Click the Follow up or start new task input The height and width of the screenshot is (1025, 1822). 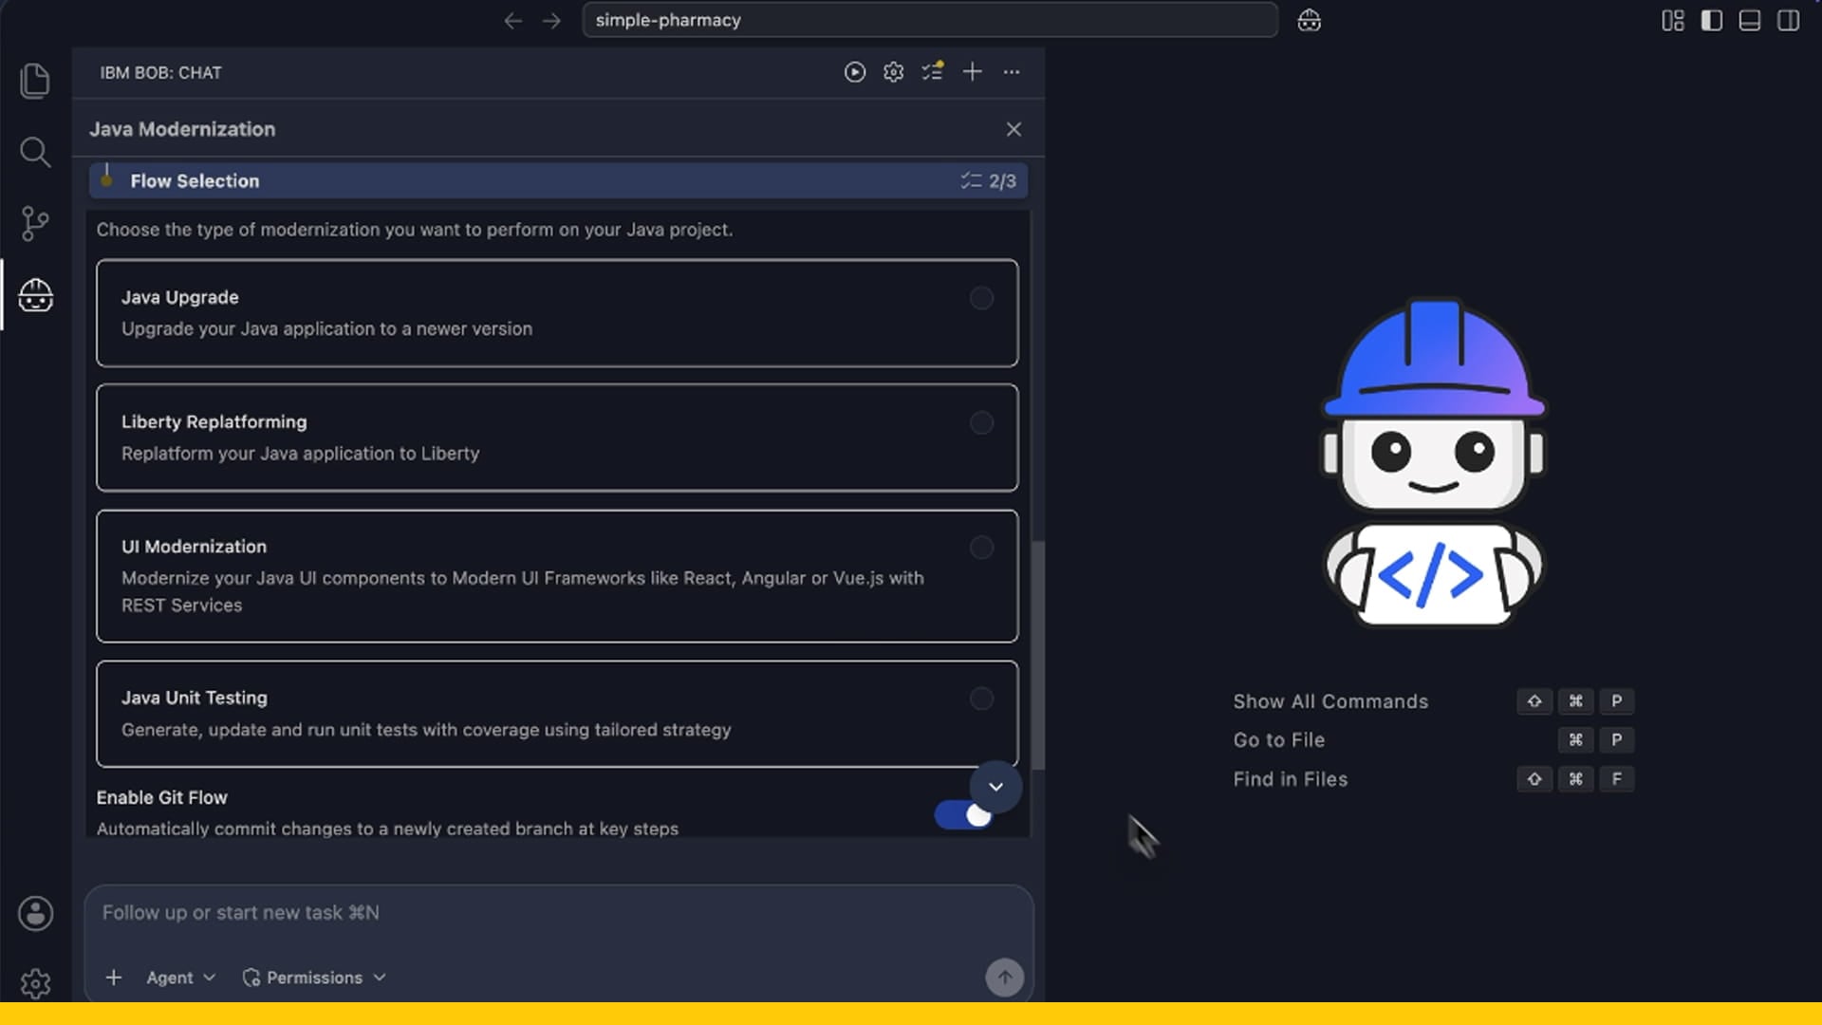pyautogui.click(x=558, y=913)
